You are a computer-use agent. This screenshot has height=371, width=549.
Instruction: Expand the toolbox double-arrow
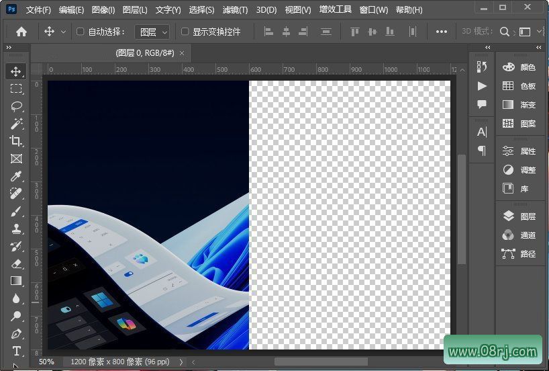click(x=9, y=47)
